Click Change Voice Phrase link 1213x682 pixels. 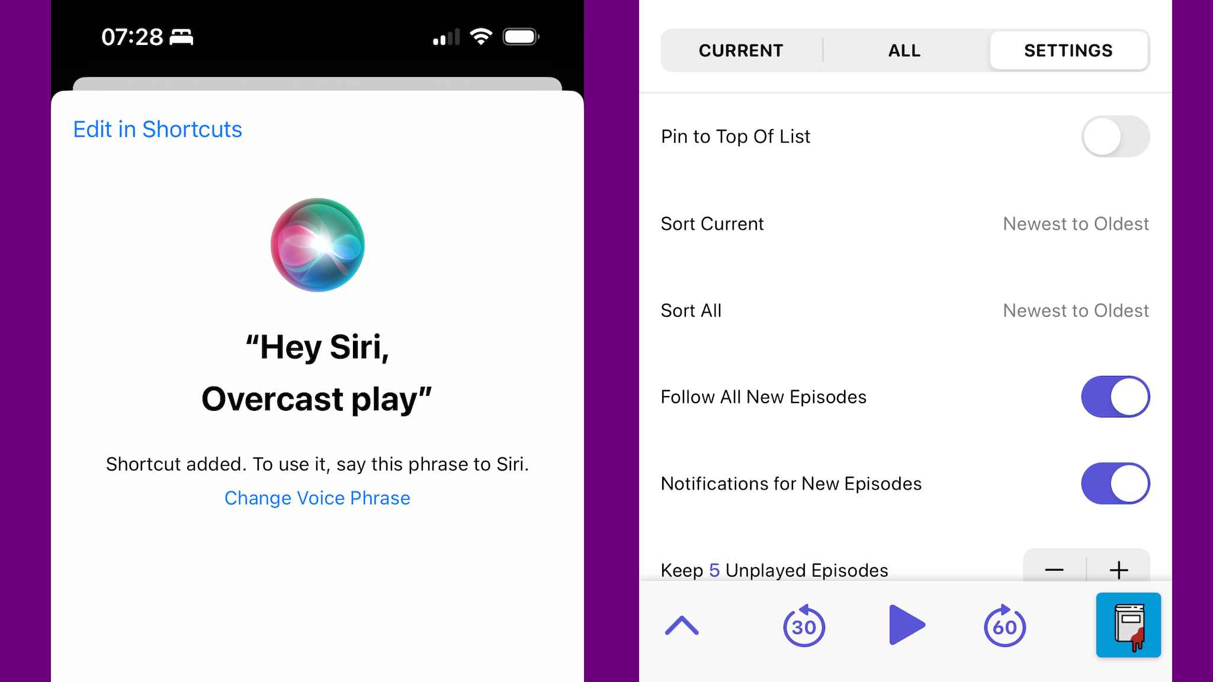click(x=317, y=497)
